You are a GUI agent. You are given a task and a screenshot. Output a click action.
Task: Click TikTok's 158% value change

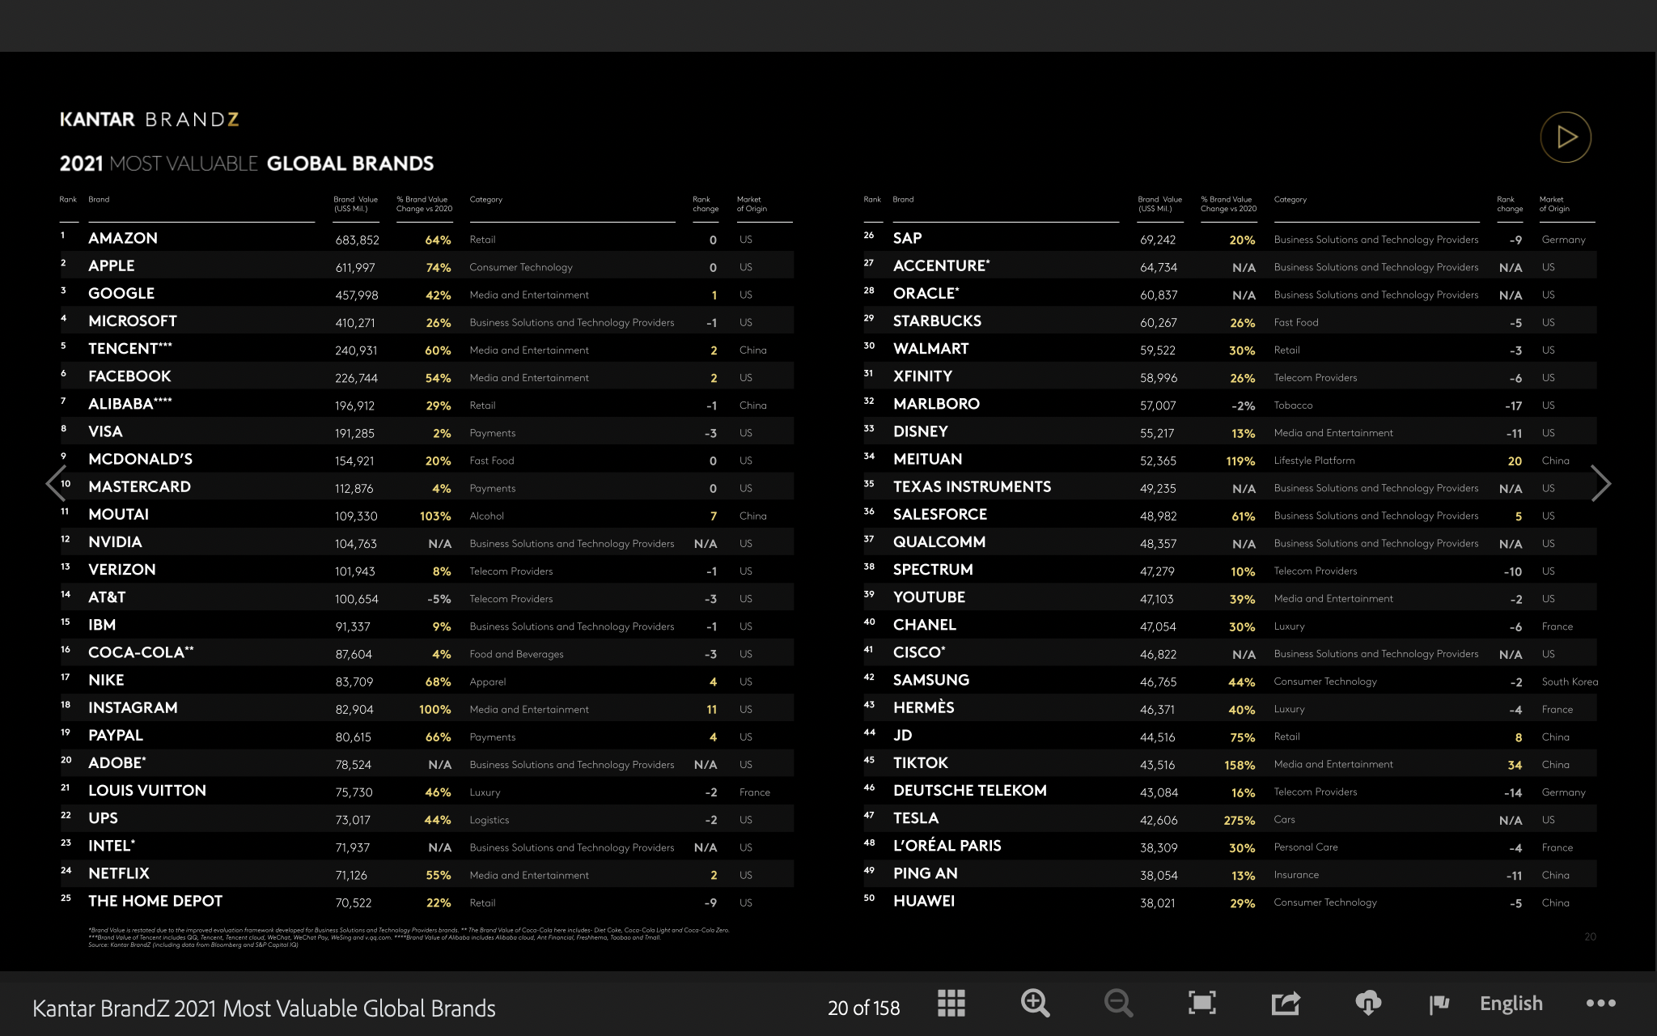pos(1240,766)
